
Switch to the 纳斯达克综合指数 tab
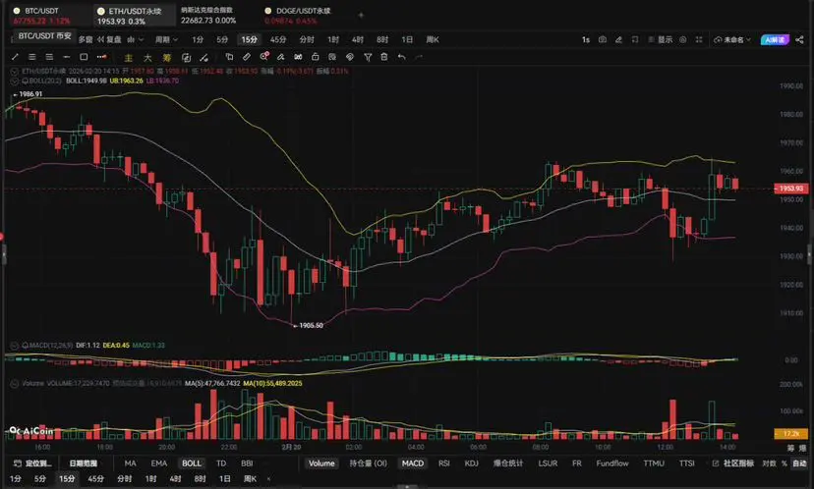[207, 16]
